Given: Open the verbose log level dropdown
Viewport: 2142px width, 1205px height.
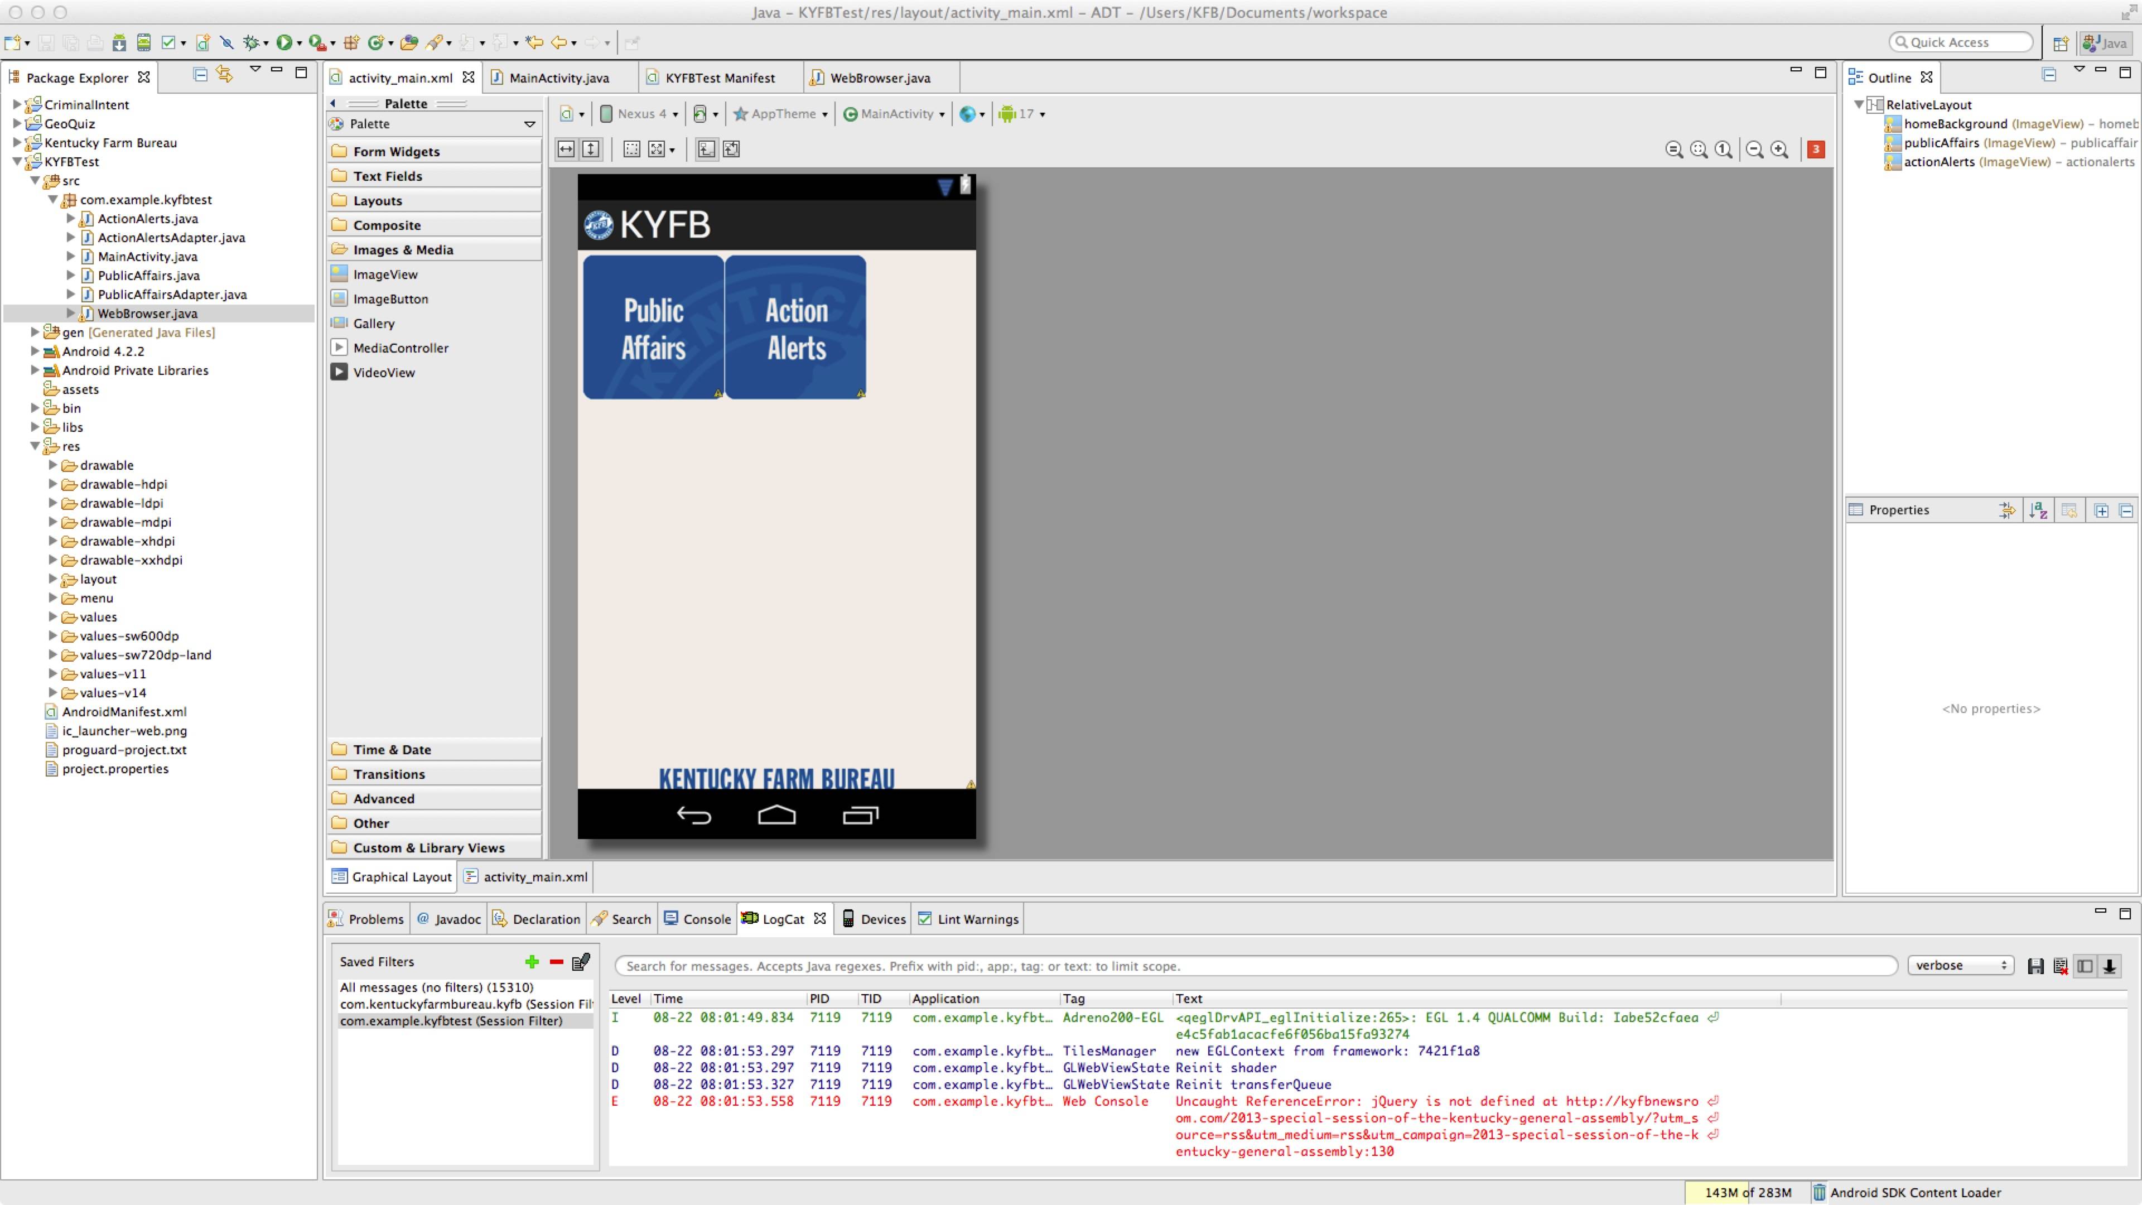Looking at the screenshot, I should point(1960,966).
